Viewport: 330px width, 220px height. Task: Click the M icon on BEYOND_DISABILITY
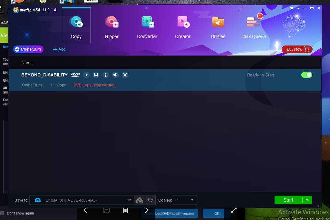point(96,75)
